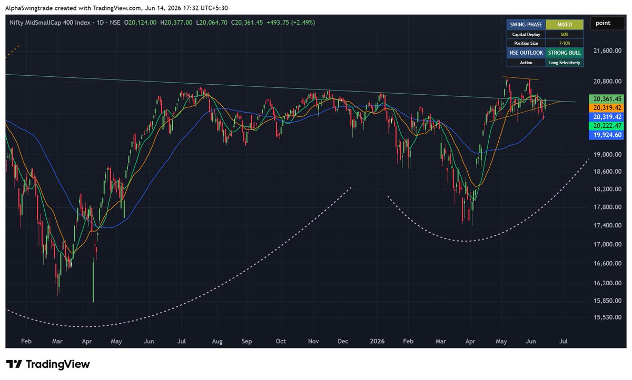632x380 pixels.
Task: Click the 17,000.00 price axis label
Action: (607, 244)
